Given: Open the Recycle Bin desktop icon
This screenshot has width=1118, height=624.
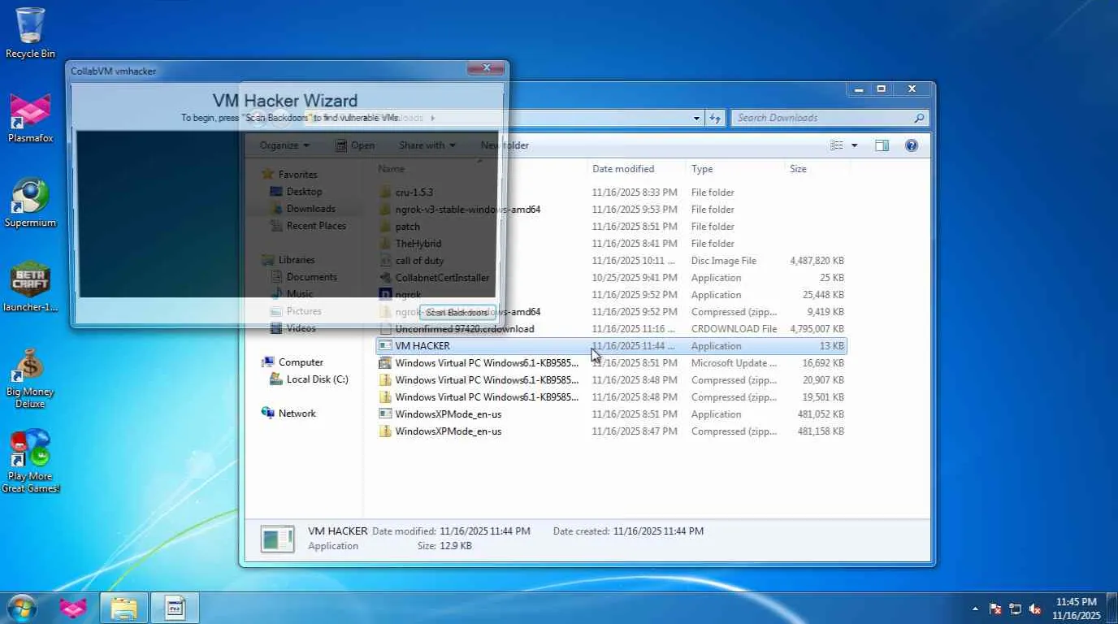Looking at the screenshot, I should pos(30,32).
